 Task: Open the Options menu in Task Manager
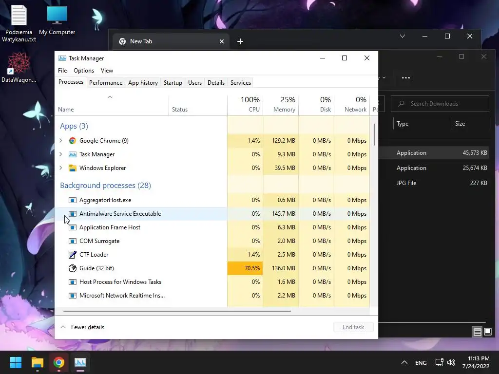pos(84,71)
